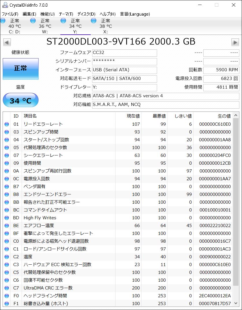Open the 機能(U) menu
Screen dimensions: 242x310
coord(47,14)
